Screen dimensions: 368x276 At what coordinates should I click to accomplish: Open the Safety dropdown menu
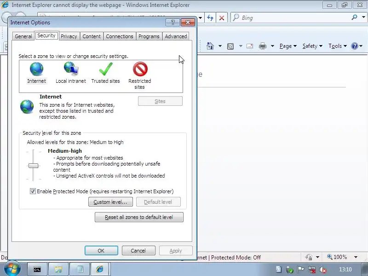pyautogui.click(x=312, y=46)
